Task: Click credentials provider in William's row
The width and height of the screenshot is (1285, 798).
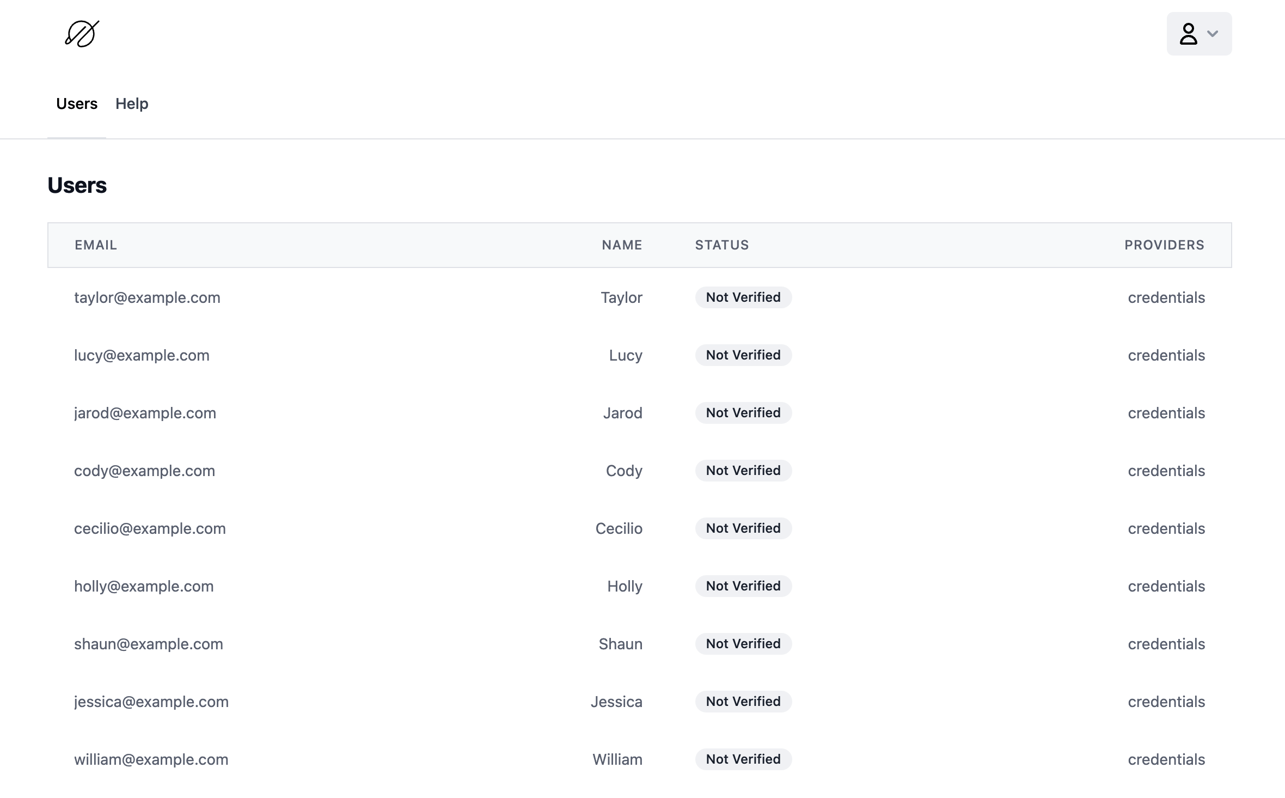Action: click(x=1166, y=759)
